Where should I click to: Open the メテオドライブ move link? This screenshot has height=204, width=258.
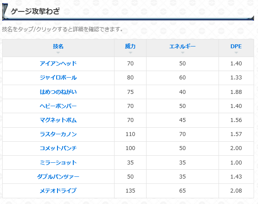(x=58, y=191)
